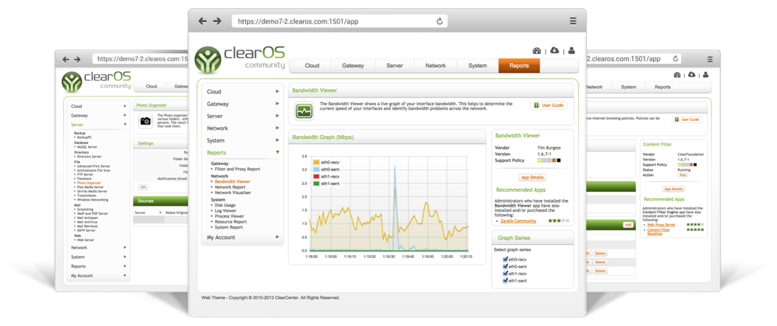Click Content Filter Blacklists star rating
This screenshot has height=326, width=777.
pos(694,229)
